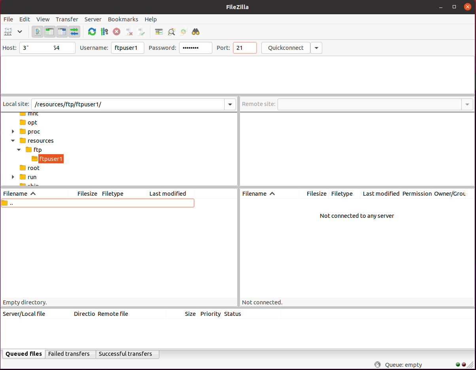Click the green activity indicator light
The width and height of the screenshot is (476, 370).
point(458,364)
